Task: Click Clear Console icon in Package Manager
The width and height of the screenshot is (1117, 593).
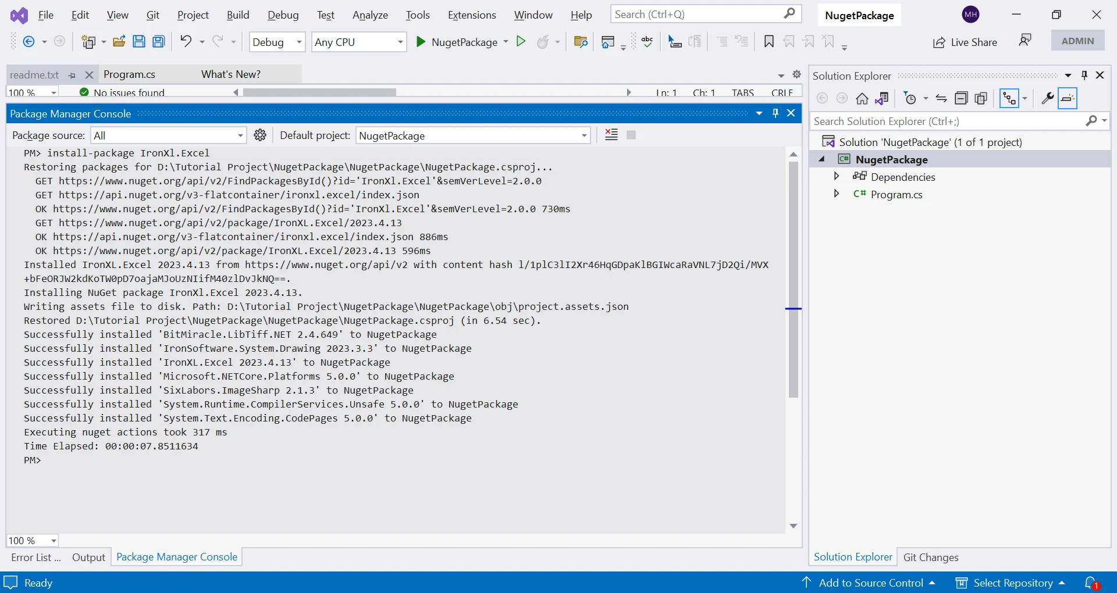Action: coord(611,135)
